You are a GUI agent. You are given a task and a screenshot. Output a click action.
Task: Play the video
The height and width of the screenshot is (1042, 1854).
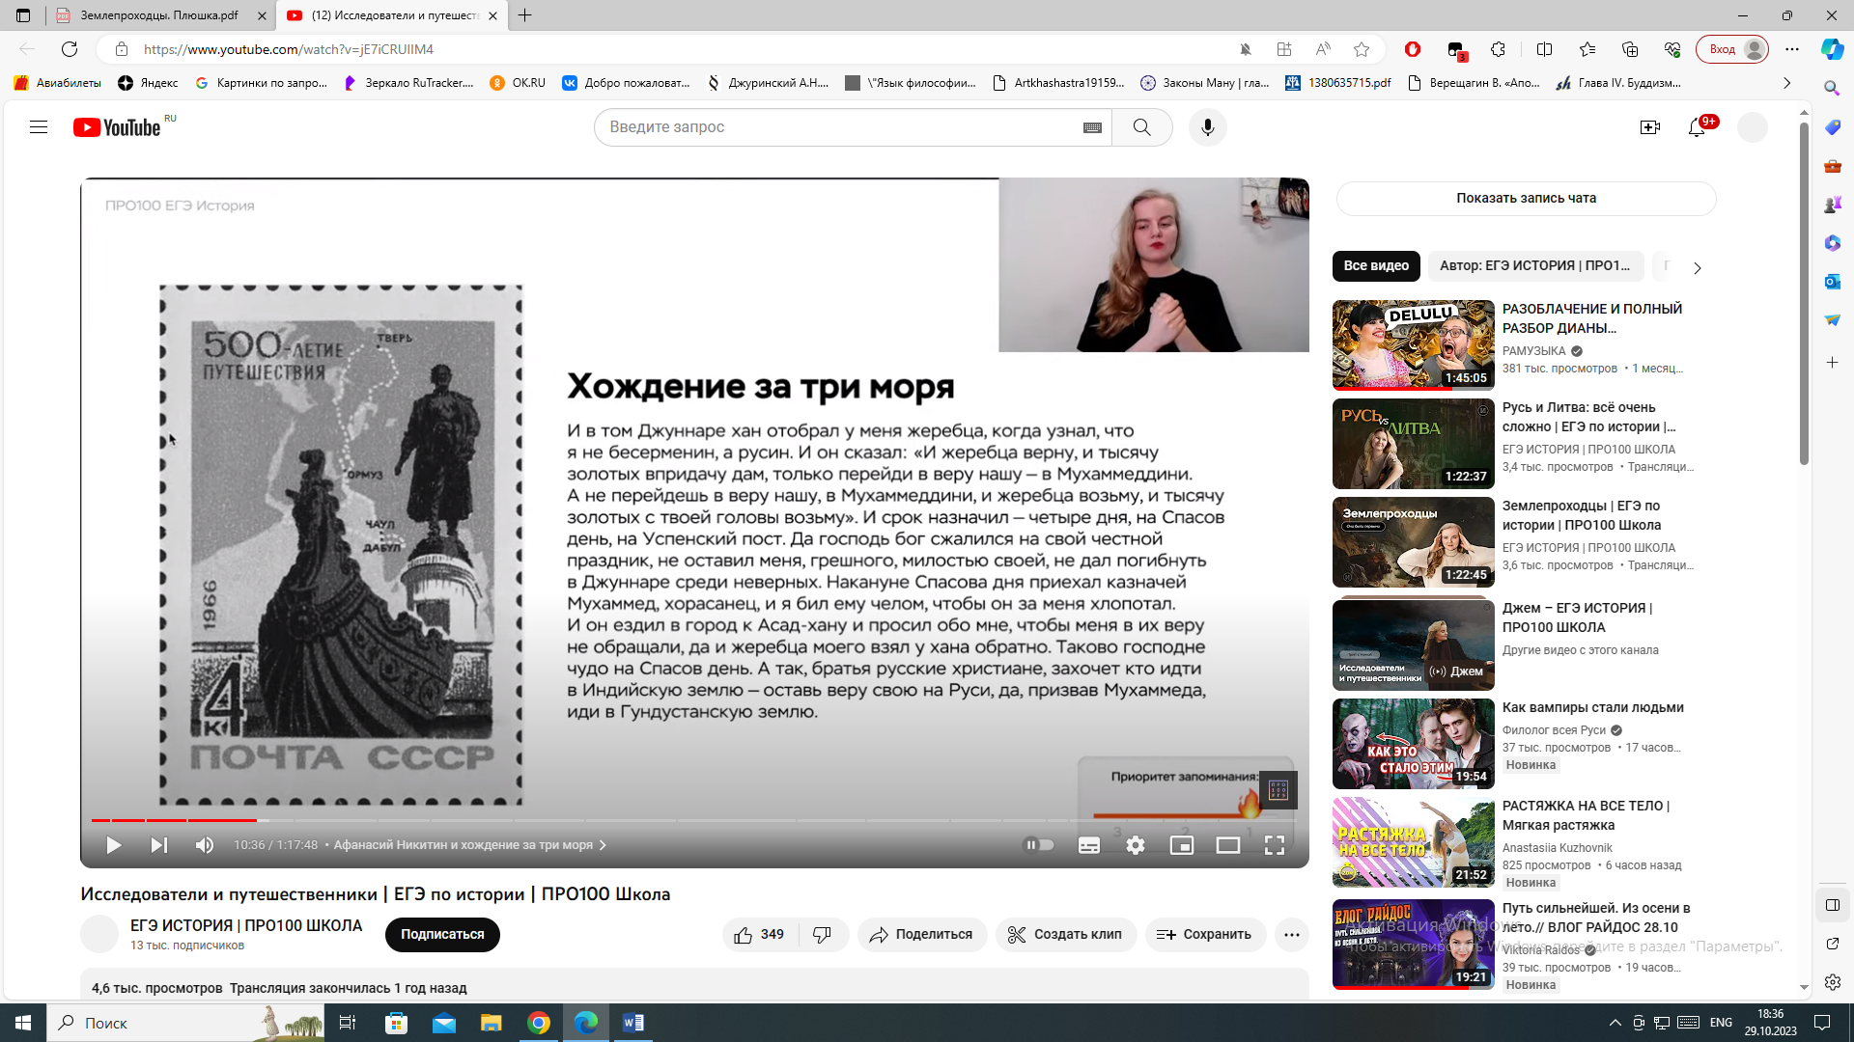(113, 845)
